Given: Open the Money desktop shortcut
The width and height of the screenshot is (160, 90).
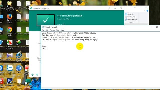Looking at the screenshot, I should pyautogui.click(x=28, y=82).
